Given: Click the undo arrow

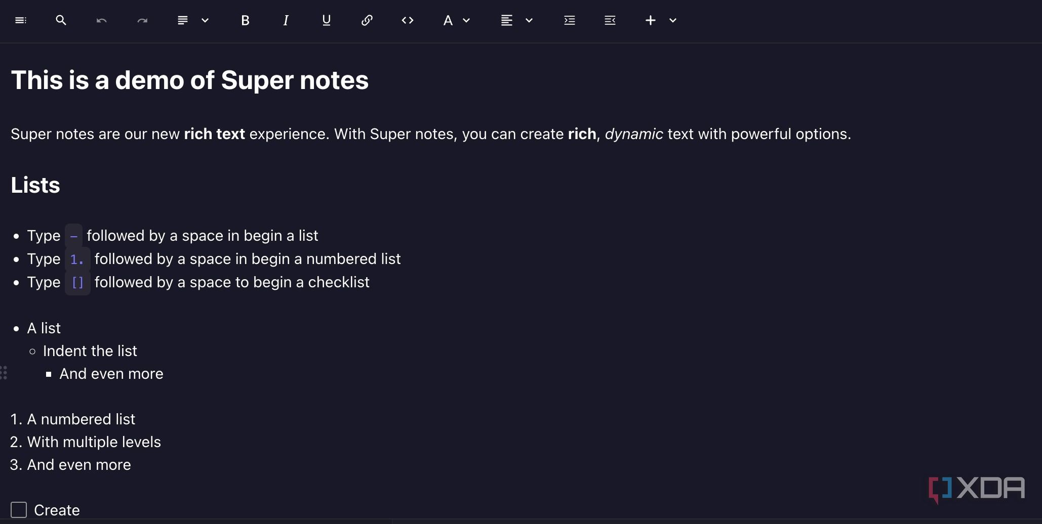Looking at the screenshot, I should [101, 20].
